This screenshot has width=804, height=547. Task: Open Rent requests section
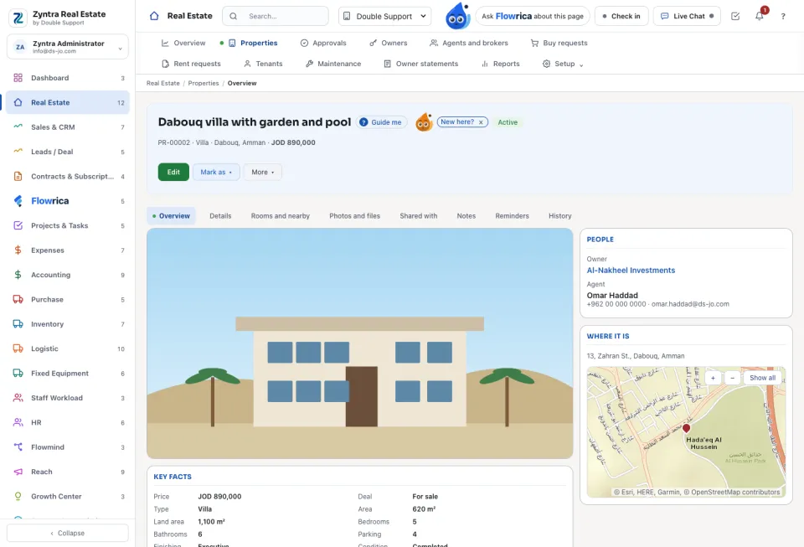[x=191, y=64]
